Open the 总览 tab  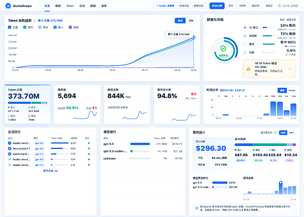click(47, 6)
